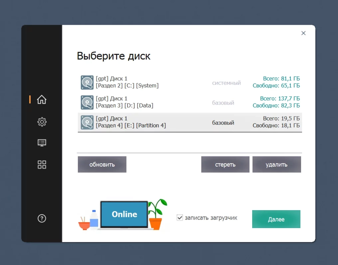Toggle the "записать загрузчик" checkbox

click(x=180, y=218)
